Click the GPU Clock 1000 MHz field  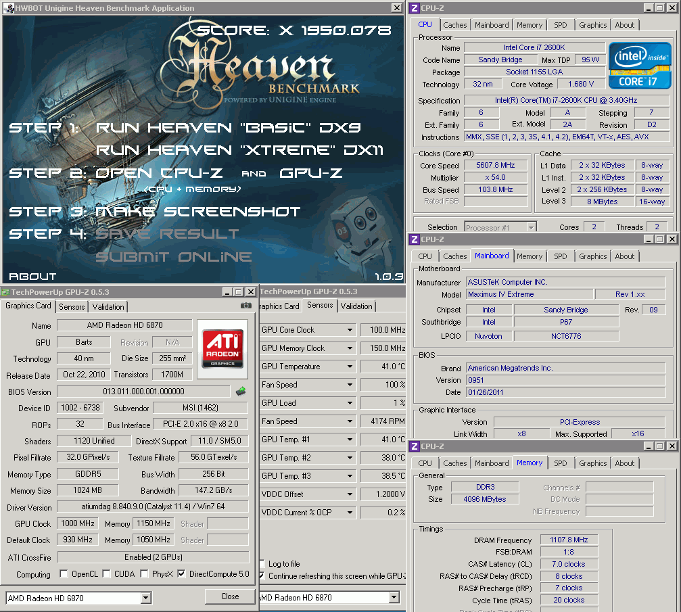(x=78, y=523)
